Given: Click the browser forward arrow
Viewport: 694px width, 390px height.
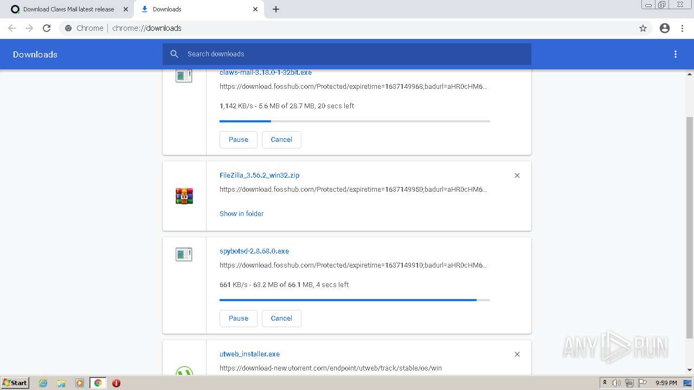Looking at the screenshot, I should point(29,28).
